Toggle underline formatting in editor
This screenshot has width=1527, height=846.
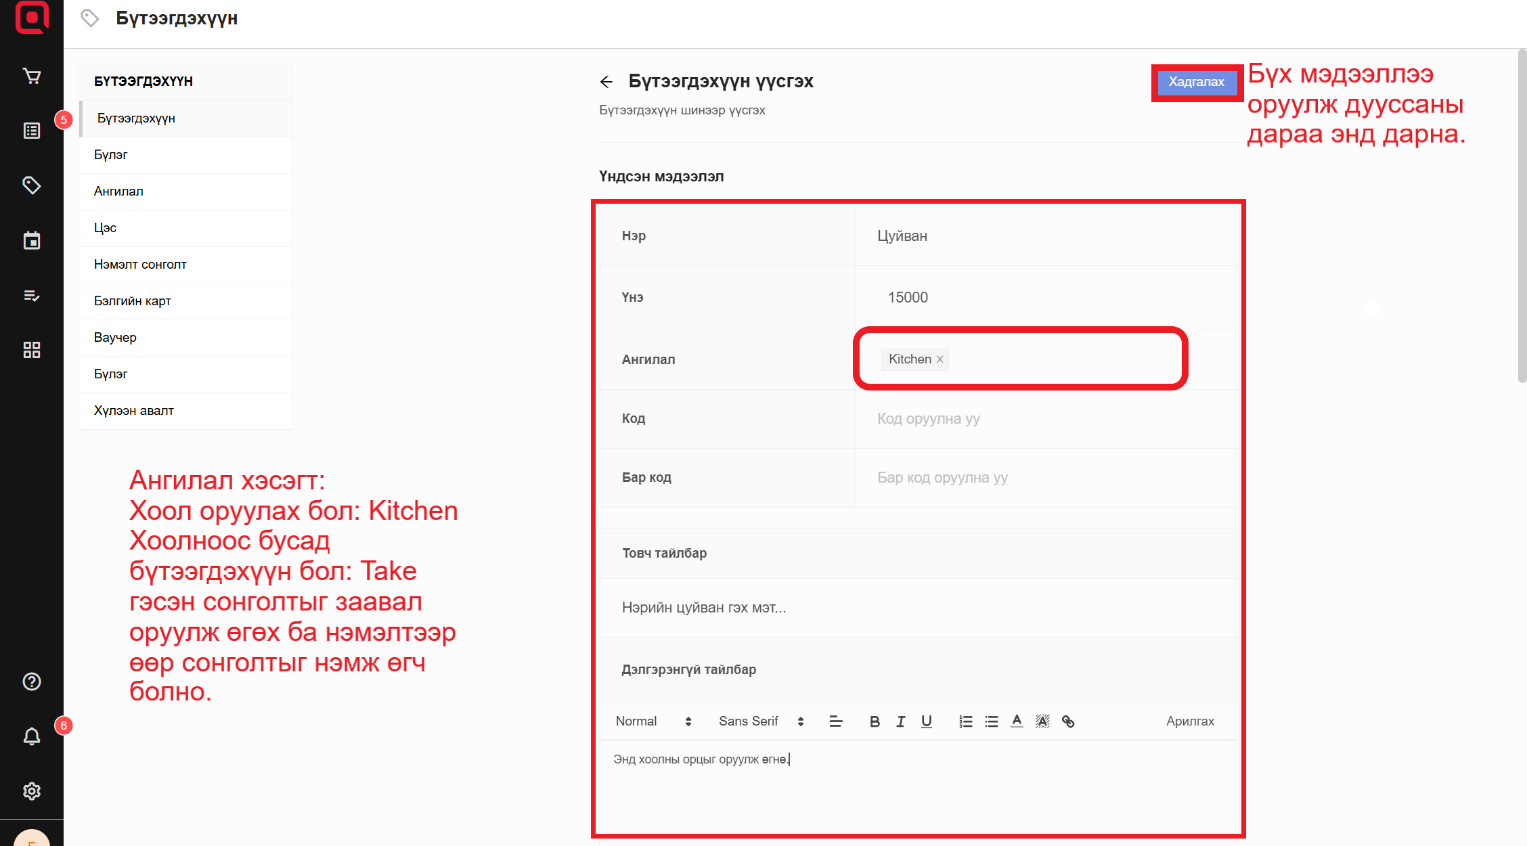point(927,721)
